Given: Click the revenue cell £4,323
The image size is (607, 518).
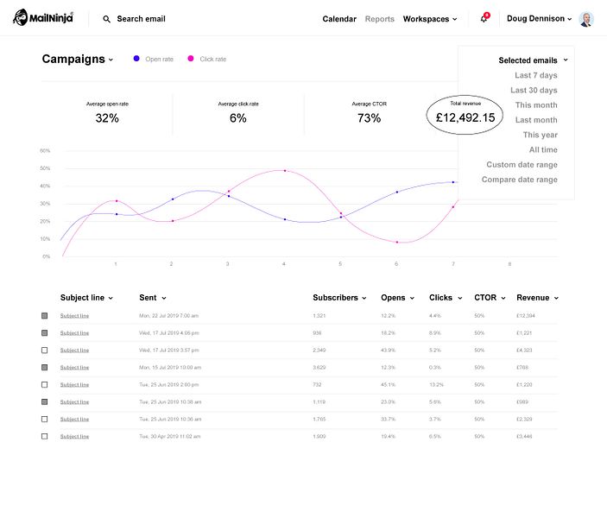Looking at the screenshot, I should pos(524,351).
